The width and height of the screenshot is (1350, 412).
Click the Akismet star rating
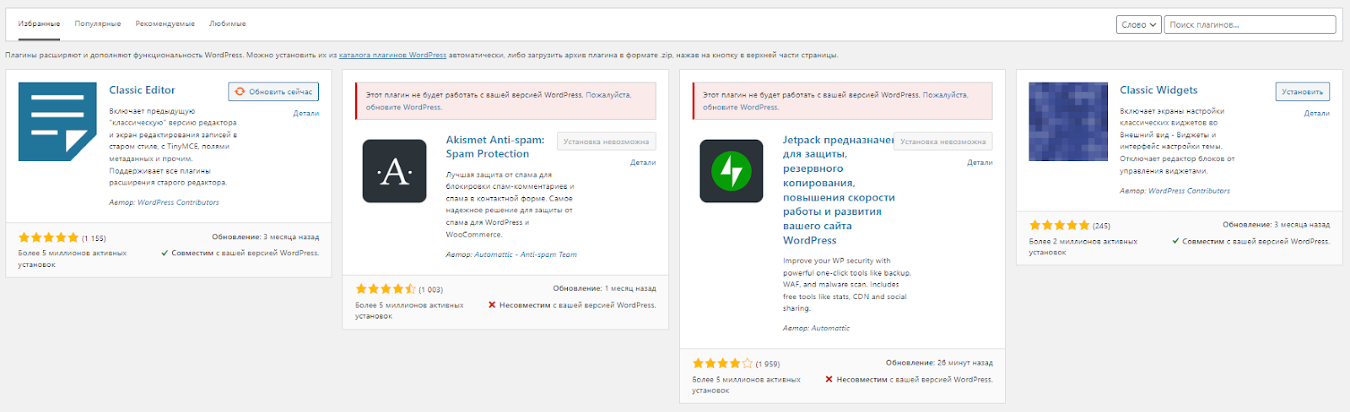(x=386, y=289)
